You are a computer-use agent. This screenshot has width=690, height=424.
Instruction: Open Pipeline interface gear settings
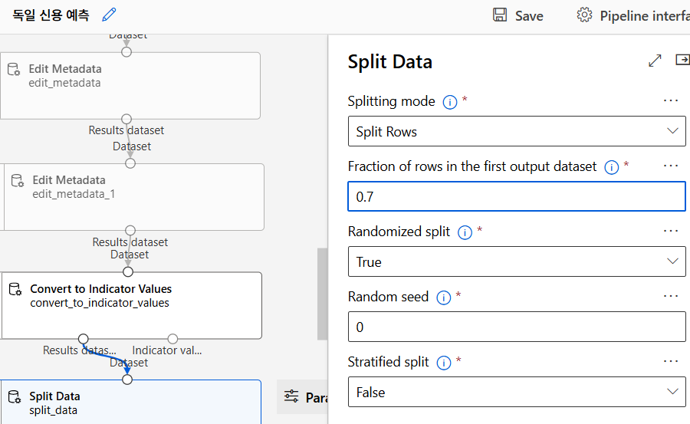coord(585,15)
